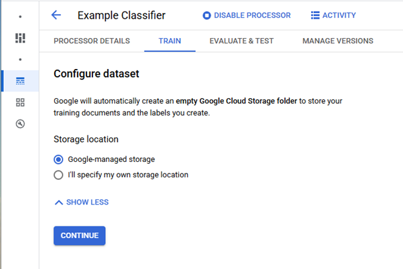Select Google-managed storage radio button

pyautogui.click(x=59, y=159)
